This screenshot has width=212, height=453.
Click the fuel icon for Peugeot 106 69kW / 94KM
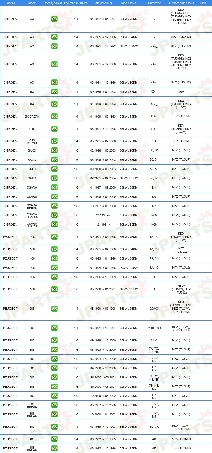click(54, 249)
